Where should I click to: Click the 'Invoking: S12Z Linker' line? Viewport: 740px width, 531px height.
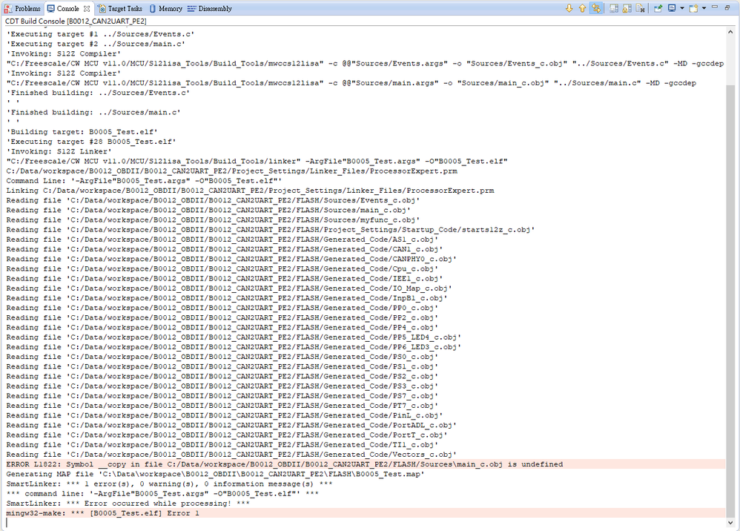pos(59,151)
